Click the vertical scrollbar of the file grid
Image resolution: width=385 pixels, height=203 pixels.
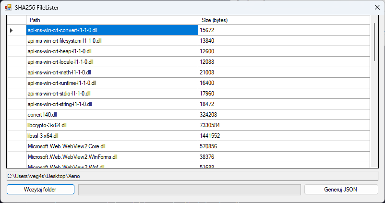click(374, 96)
